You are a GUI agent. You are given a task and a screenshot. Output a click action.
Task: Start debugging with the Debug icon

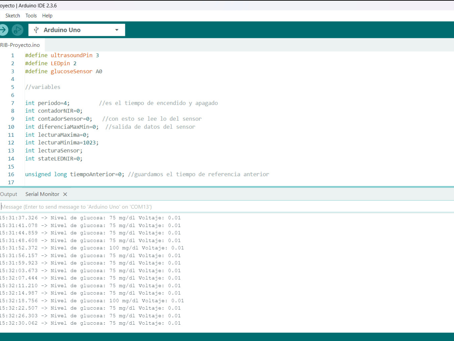tap(17, 30)
